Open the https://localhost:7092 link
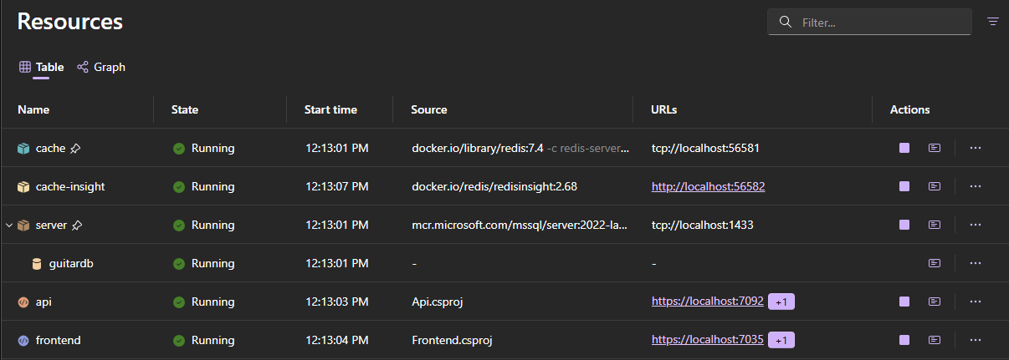The width and height of the screenshot is (1009, 360). [708, 302]
